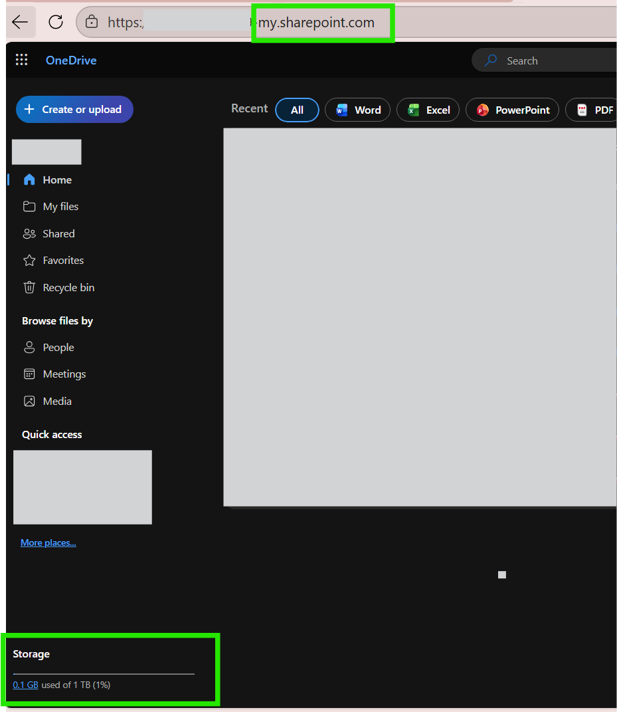Click the Favorites star icon
The width and height of the screenshot is (617, 712).
pos(29,261)
